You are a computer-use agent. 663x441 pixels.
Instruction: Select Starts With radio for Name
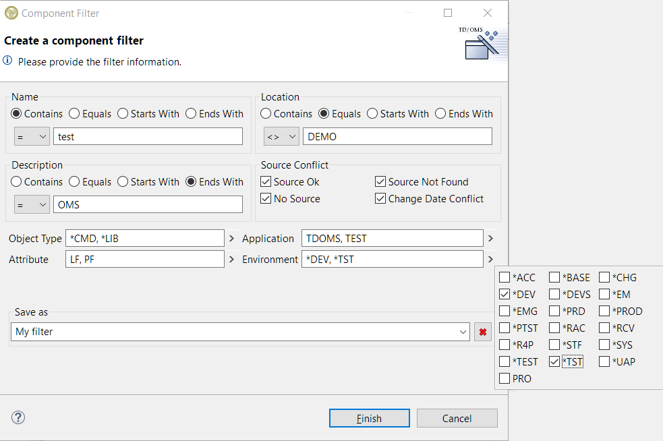tap(123, 114)
